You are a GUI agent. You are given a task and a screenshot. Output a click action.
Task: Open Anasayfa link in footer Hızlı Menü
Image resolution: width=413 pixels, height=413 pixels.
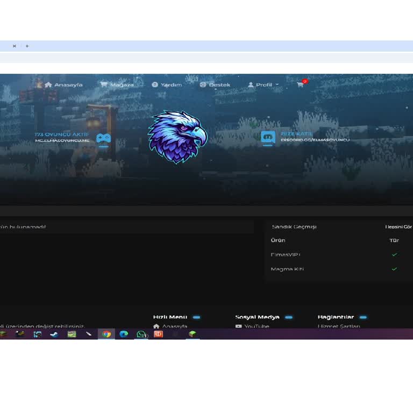click(175, 326)
